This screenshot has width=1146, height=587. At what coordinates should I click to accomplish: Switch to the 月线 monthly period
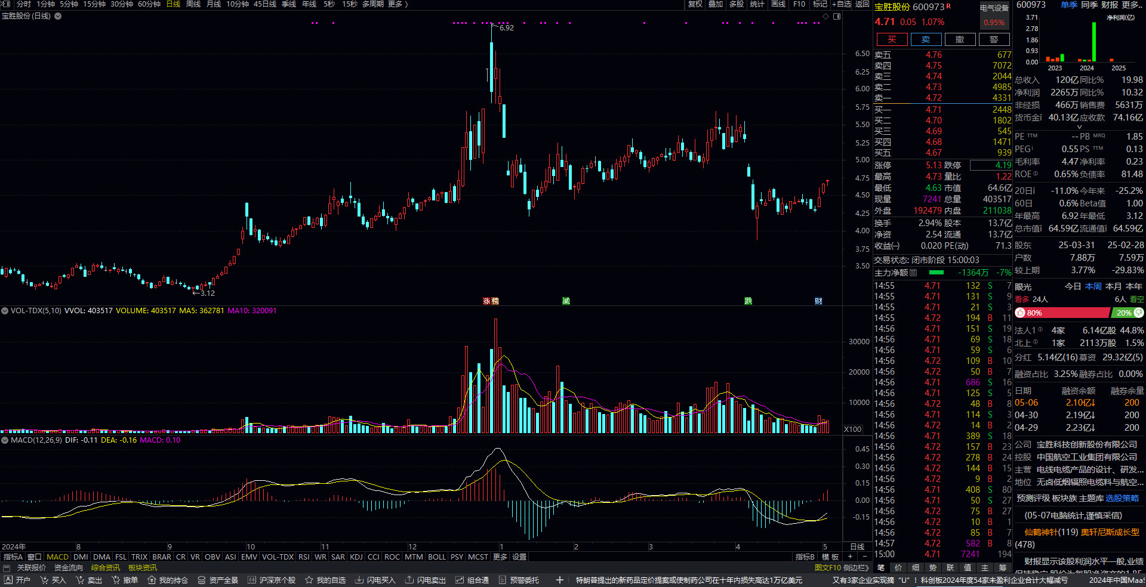[x=214, y=4]
